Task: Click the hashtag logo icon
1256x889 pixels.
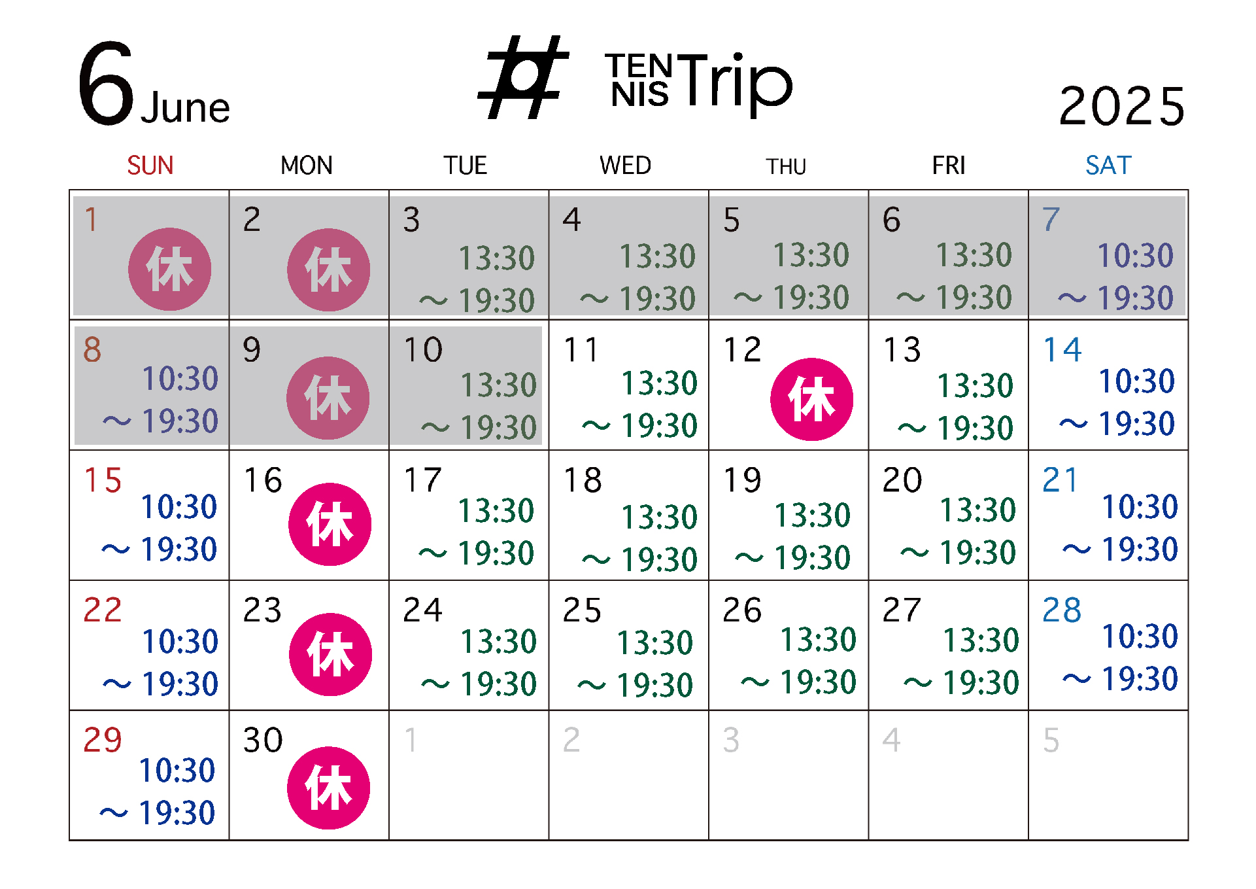Action: coord(523,78)
